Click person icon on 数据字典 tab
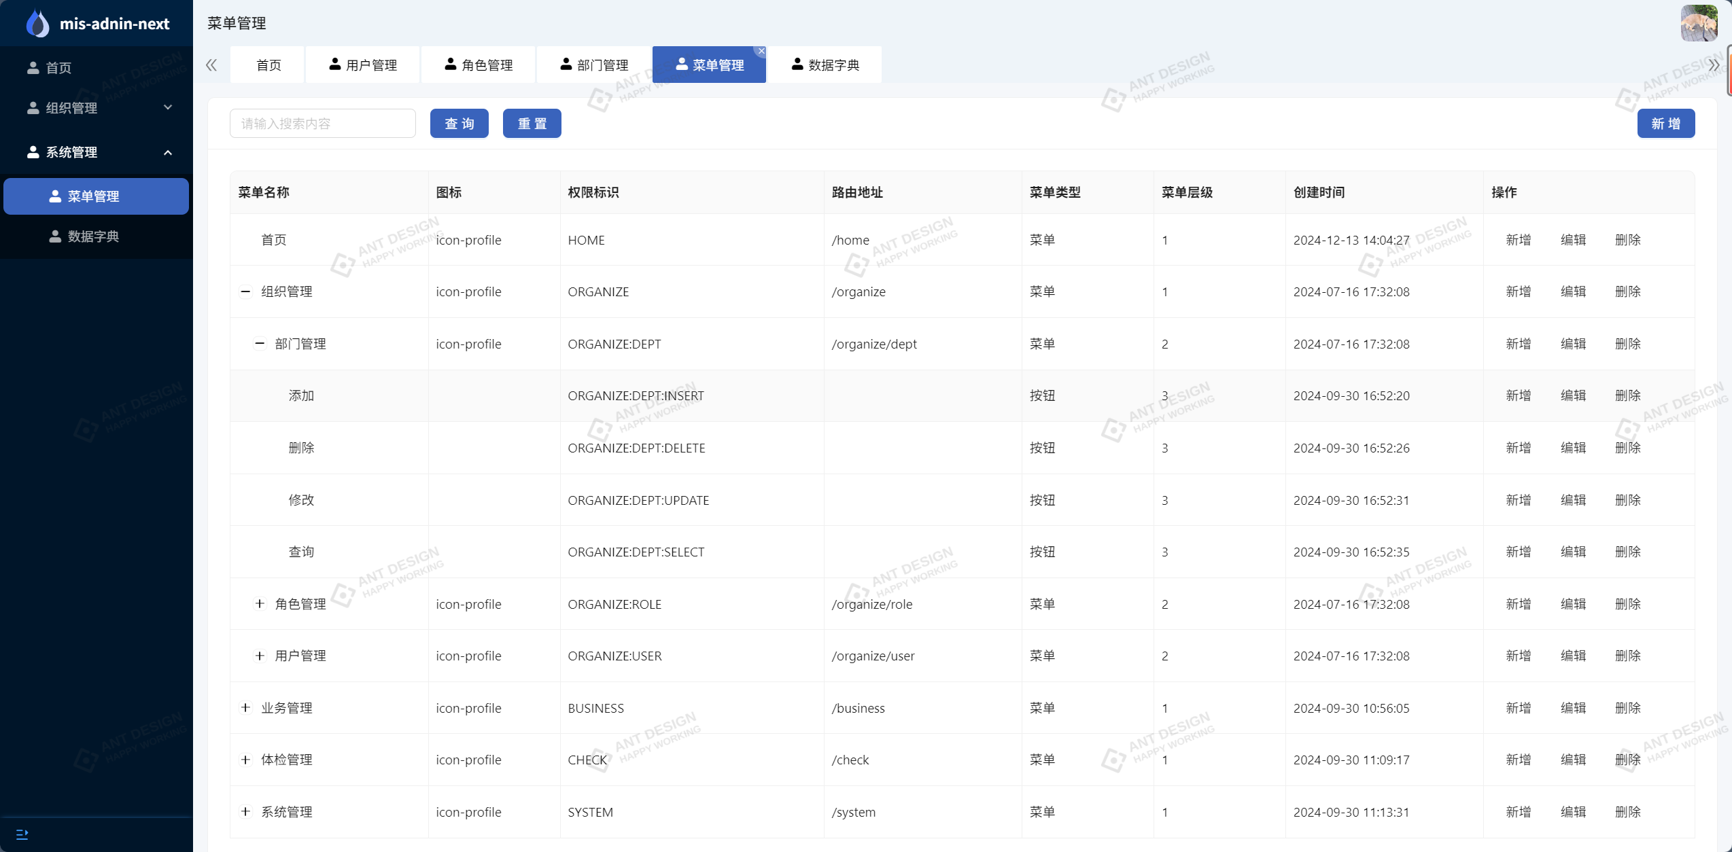 pyautogui.click(x=797, y=65)
